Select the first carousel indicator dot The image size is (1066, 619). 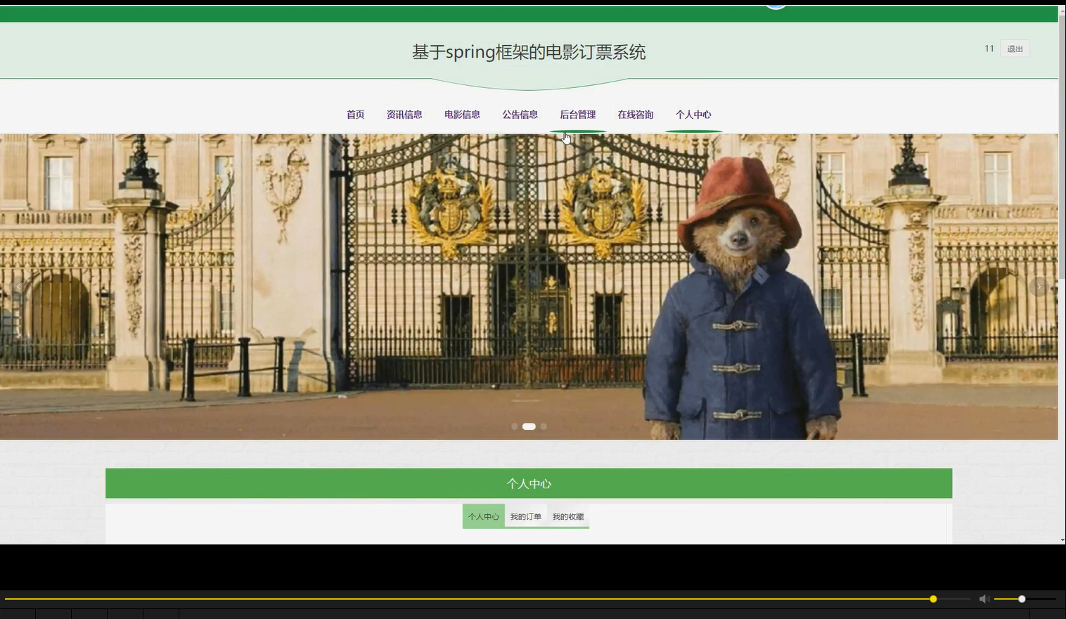coord(514,426)
